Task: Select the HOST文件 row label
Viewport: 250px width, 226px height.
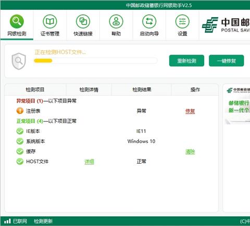Action: (37, 162)
